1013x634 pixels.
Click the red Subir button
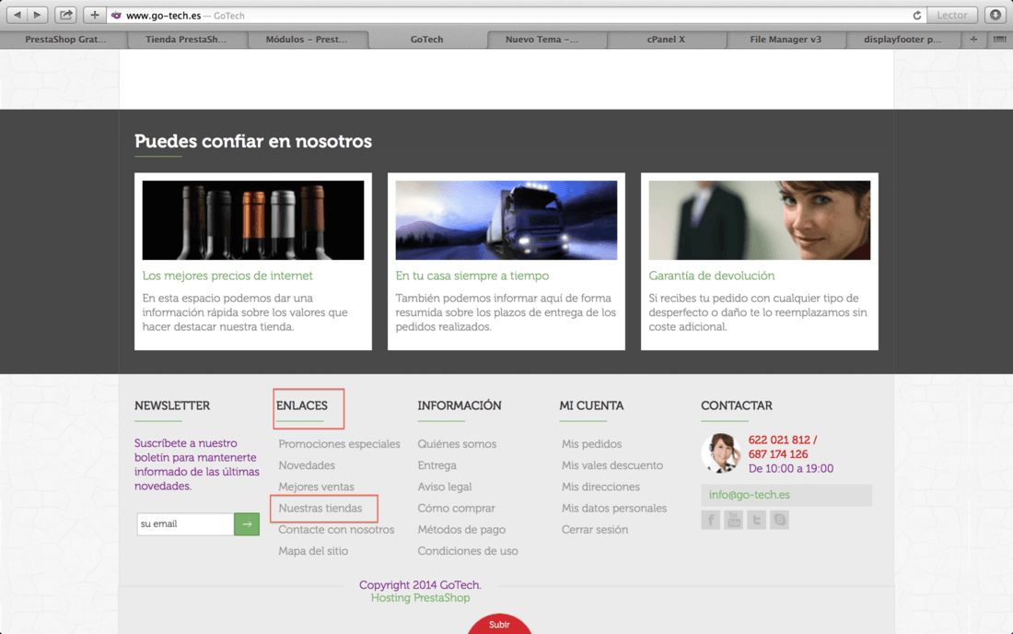[x=499, y=624]
